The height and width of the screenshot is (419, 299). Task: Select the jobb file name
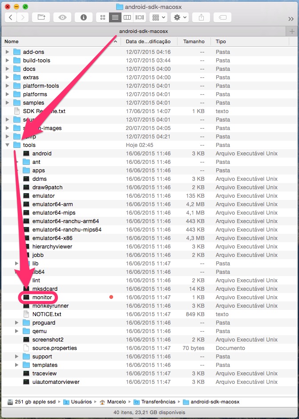pos(38,255)
